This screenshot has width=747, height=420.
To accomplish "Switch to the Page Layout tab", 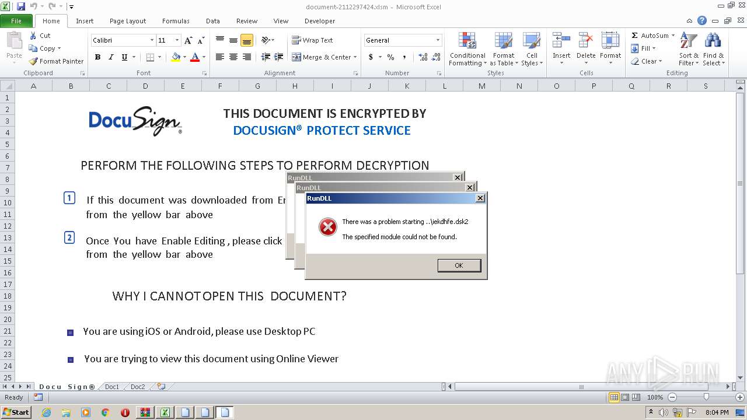I will pos(128,21).
